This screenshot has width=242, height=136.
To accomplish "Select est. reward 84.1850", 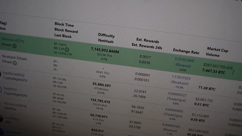I will (x=138, y=107).
